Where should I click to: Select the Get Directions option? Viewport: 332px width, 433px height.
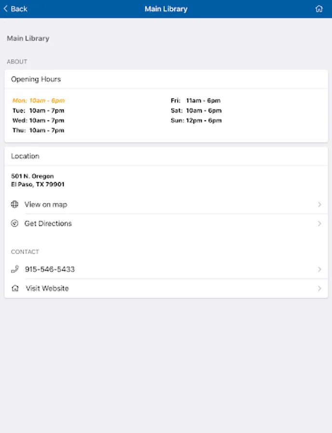tap(48, 224)
